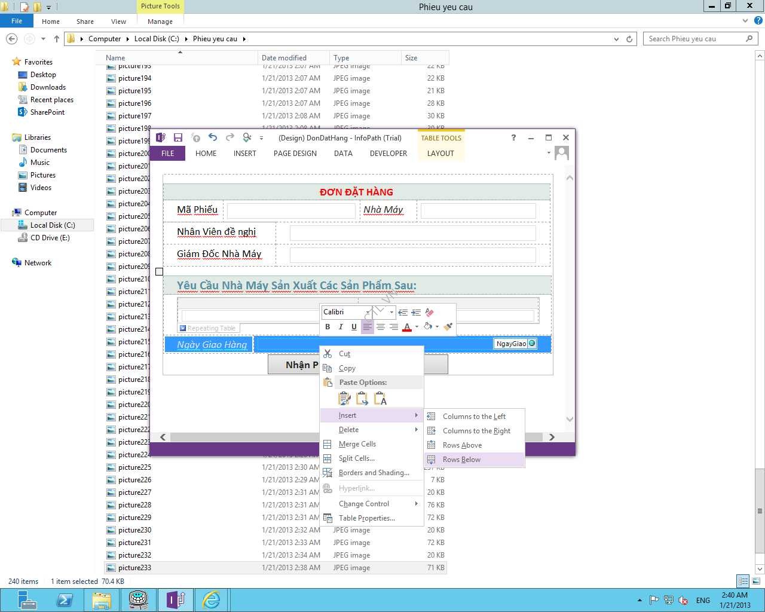The width and height of the screenshot is (765, 612).
Task: Toggle bold in the mini toolbar
Action: pos(328,327)
